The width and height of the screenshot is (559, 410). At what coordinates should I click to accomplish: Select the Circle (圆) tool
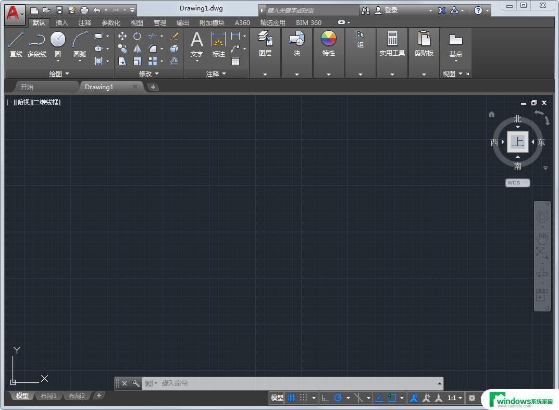click(58, 44)
